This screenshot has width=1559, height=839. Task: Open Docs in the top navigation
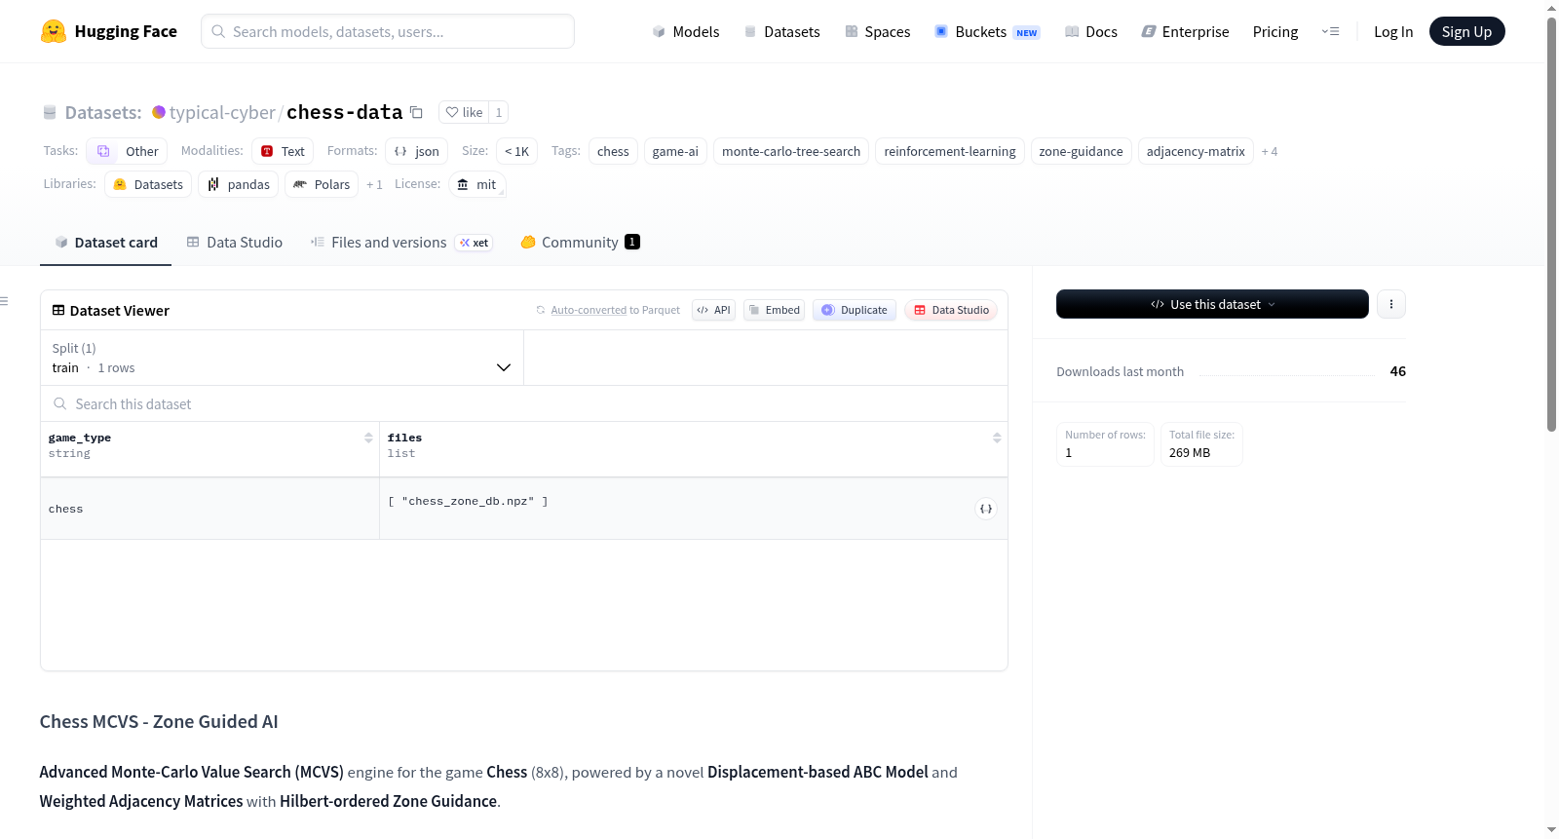(x=1091, y=31)
